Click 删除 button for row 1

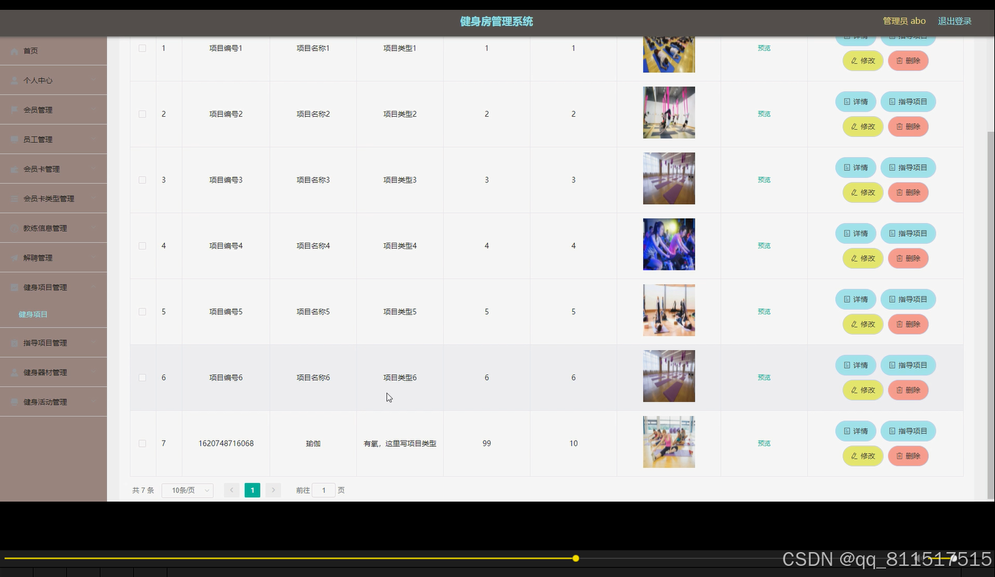[908, 61]
